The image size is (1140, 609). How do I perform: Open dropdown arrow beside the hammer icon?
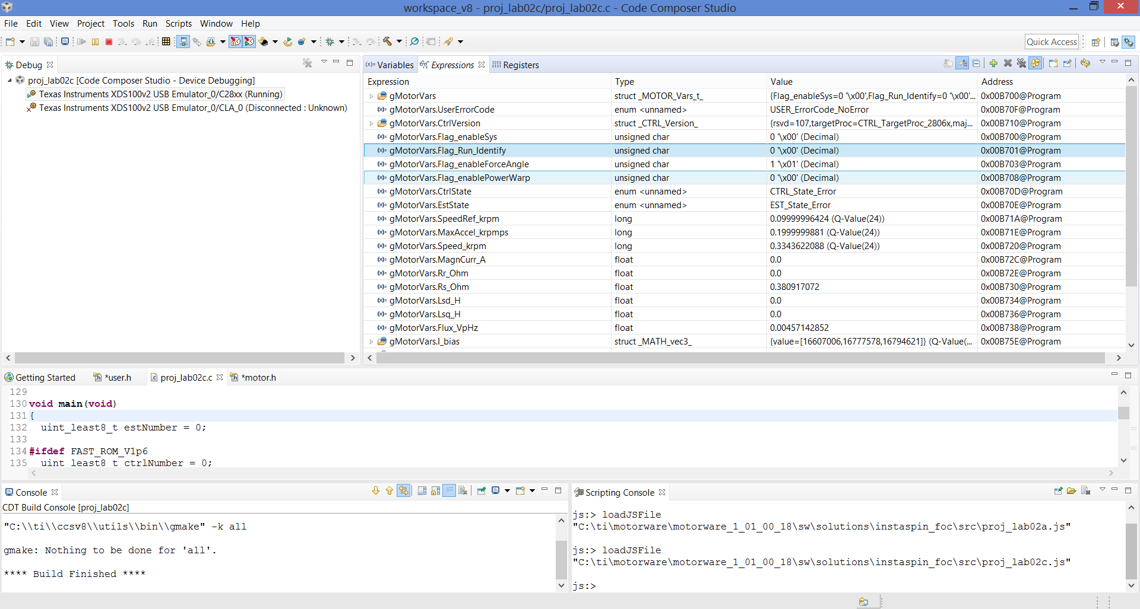[x=400, y=42]
